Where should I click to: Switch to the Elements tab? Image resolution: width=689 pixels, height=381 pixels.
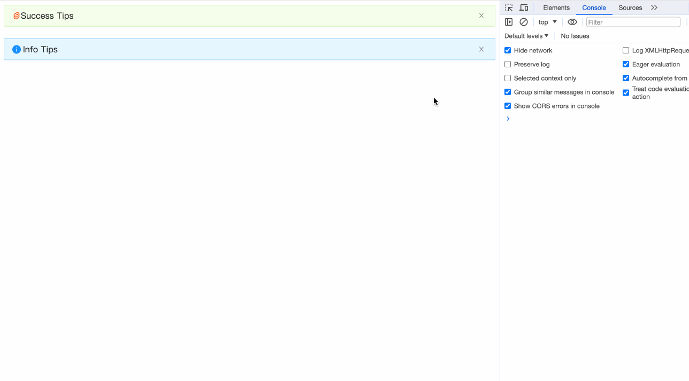pos(556,7)
